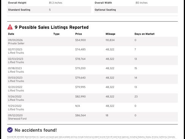Click the Overall Height label

coord(17,3)
